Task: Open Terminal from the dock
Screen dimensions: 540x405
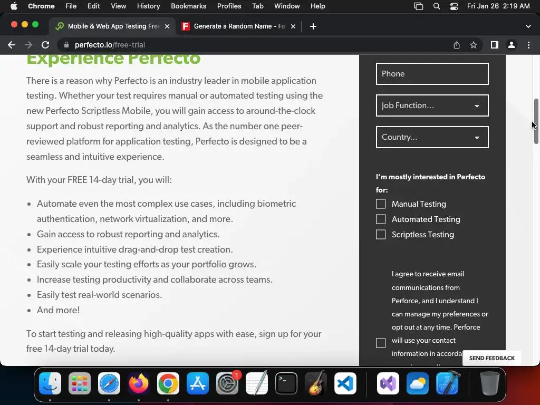Action: (x=286, y=383)
